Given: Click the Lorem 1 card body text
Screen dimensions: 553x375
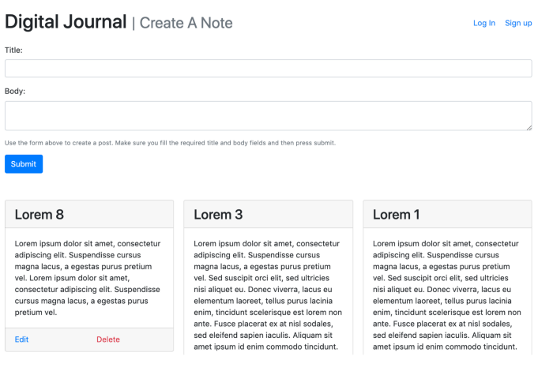Looking at the screenshot, I should [x=446, y=295].
